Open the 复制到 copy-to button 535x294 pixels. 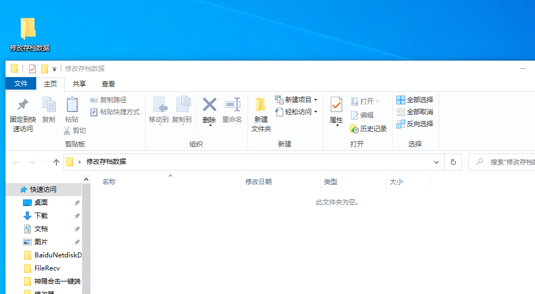182,110
